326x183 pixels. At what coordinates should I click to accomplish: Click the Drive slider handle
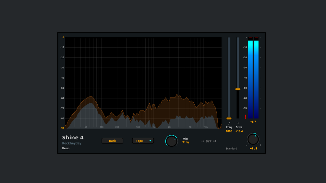[x=238, y=89]
